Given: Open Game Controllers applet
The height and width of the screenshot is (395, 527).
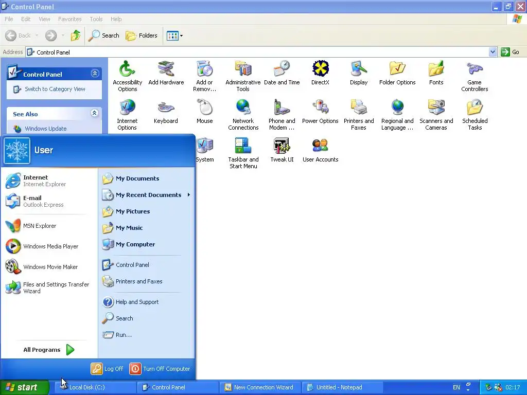Looking at the screenshot, I should (475, 76).
